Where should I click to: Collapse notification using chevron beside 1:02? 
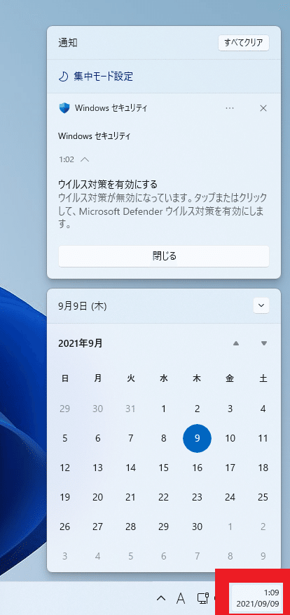click(85, 159)
